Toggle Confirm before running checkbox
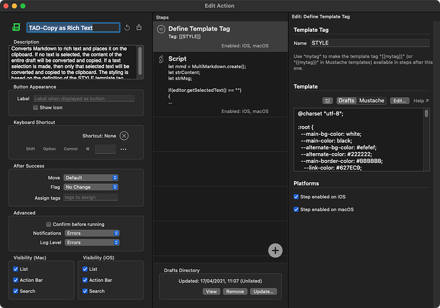 coord(48,224)
